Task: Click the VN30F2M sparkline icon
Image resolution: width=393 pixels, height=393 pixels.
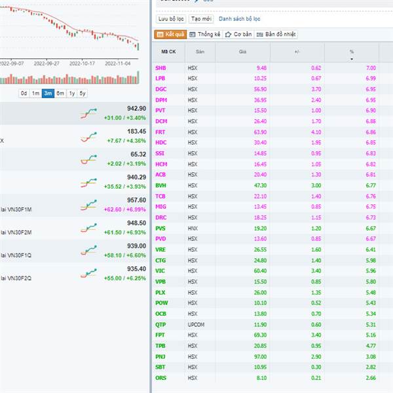Action: coord(88,228)
